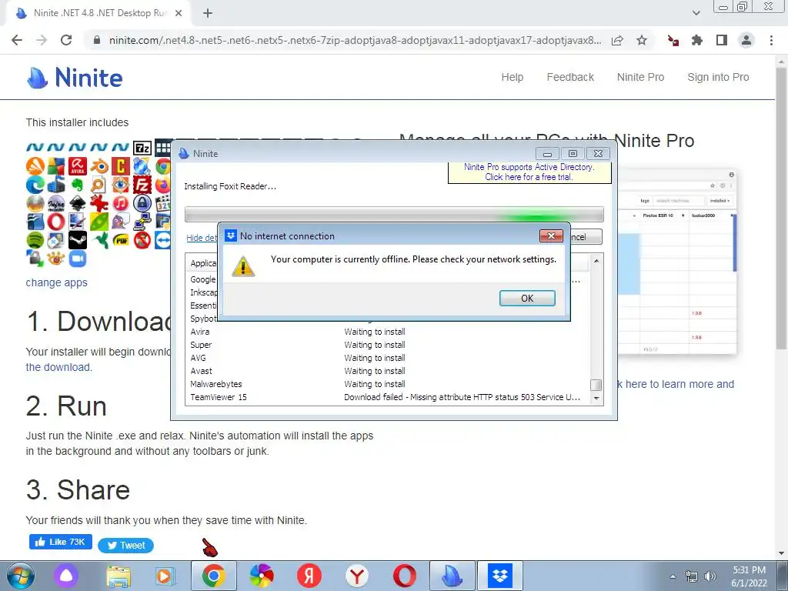
Task: Open the tab search chevron
Action: [696, 13]
